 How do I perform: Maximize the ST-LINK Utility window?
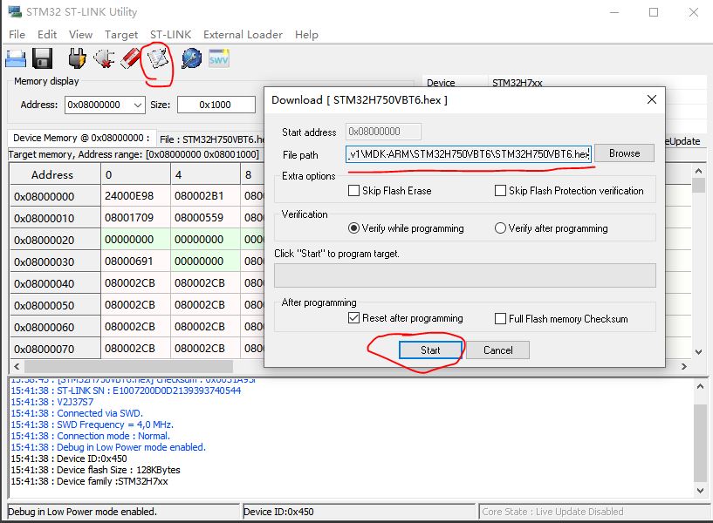pos(654,12)
